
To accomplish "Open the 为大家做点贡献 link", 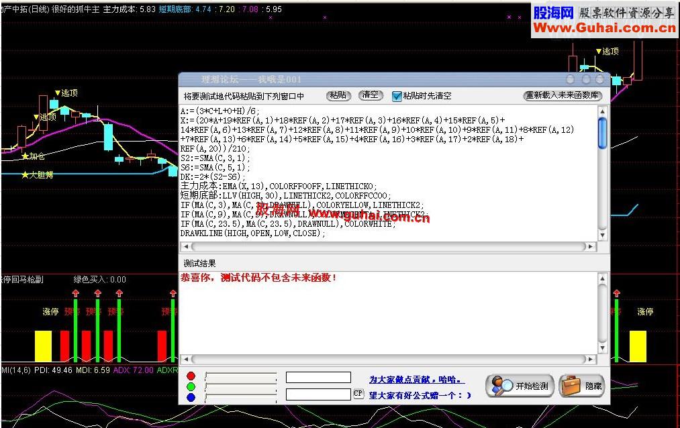I will click(x=416, y=380).
